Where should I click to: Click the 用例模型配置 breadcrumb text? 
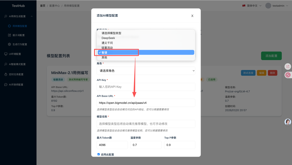pos(72,6)
